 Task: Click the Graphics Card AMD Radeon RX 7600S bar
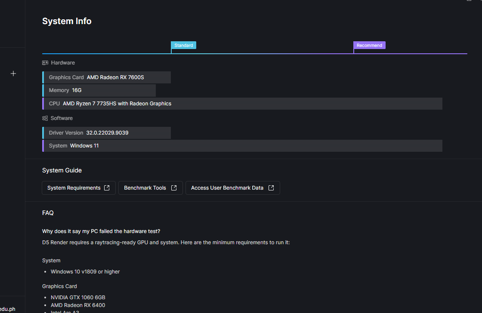(x=107, y=77)
